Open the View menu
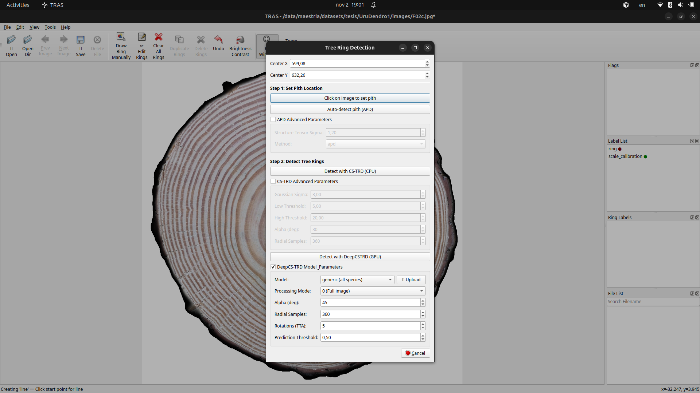 [34, 27]
